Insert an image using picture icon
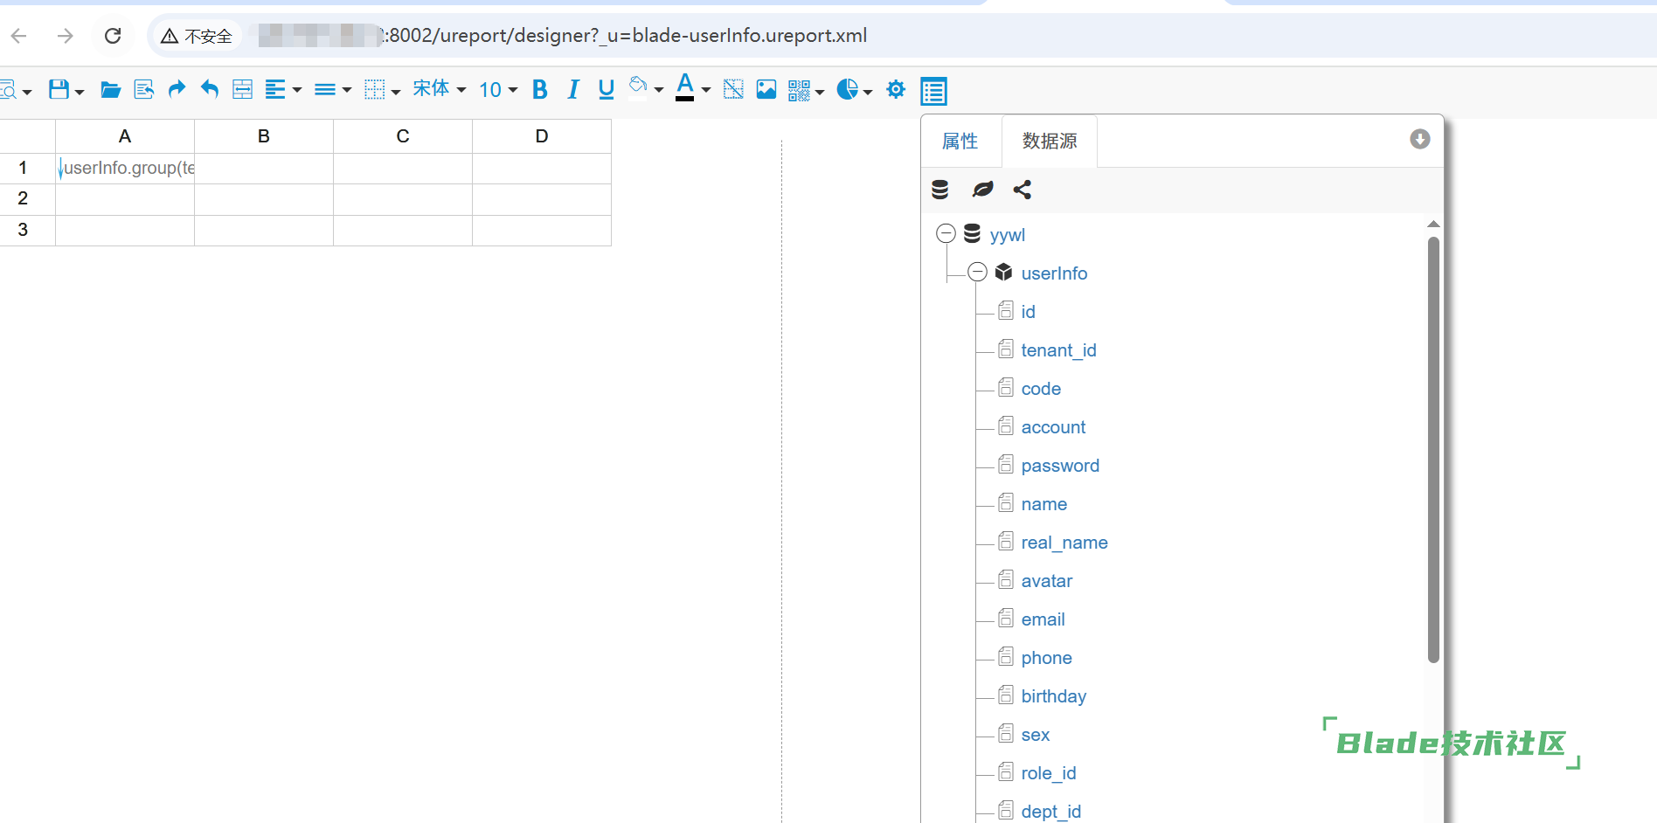The image size is (1657, 823). click(x=766, y=89)
